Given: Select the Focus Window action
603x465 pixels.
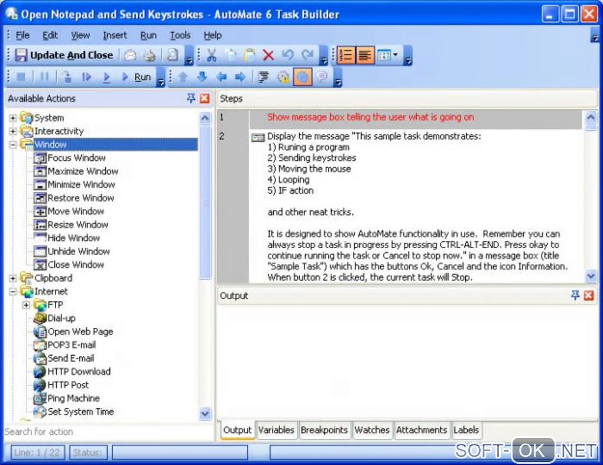Looking at the screenshot, I should pos(76,158).
